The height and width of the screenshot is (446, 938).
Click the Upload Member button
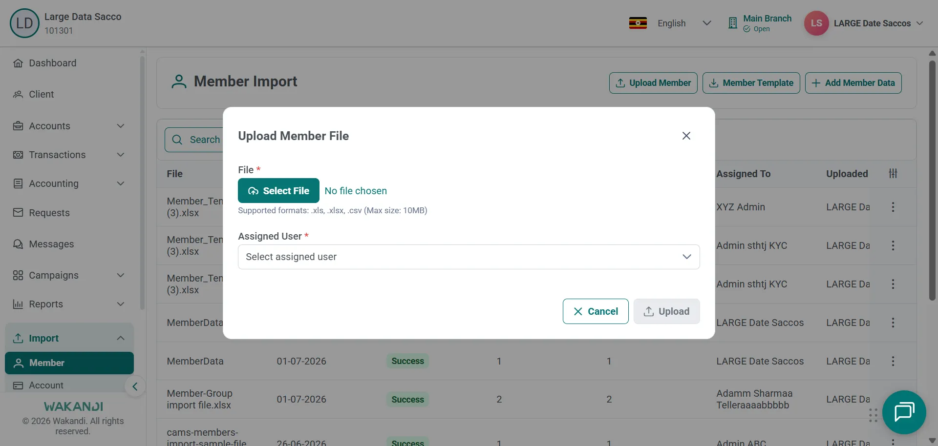click(x=653, y=83)
